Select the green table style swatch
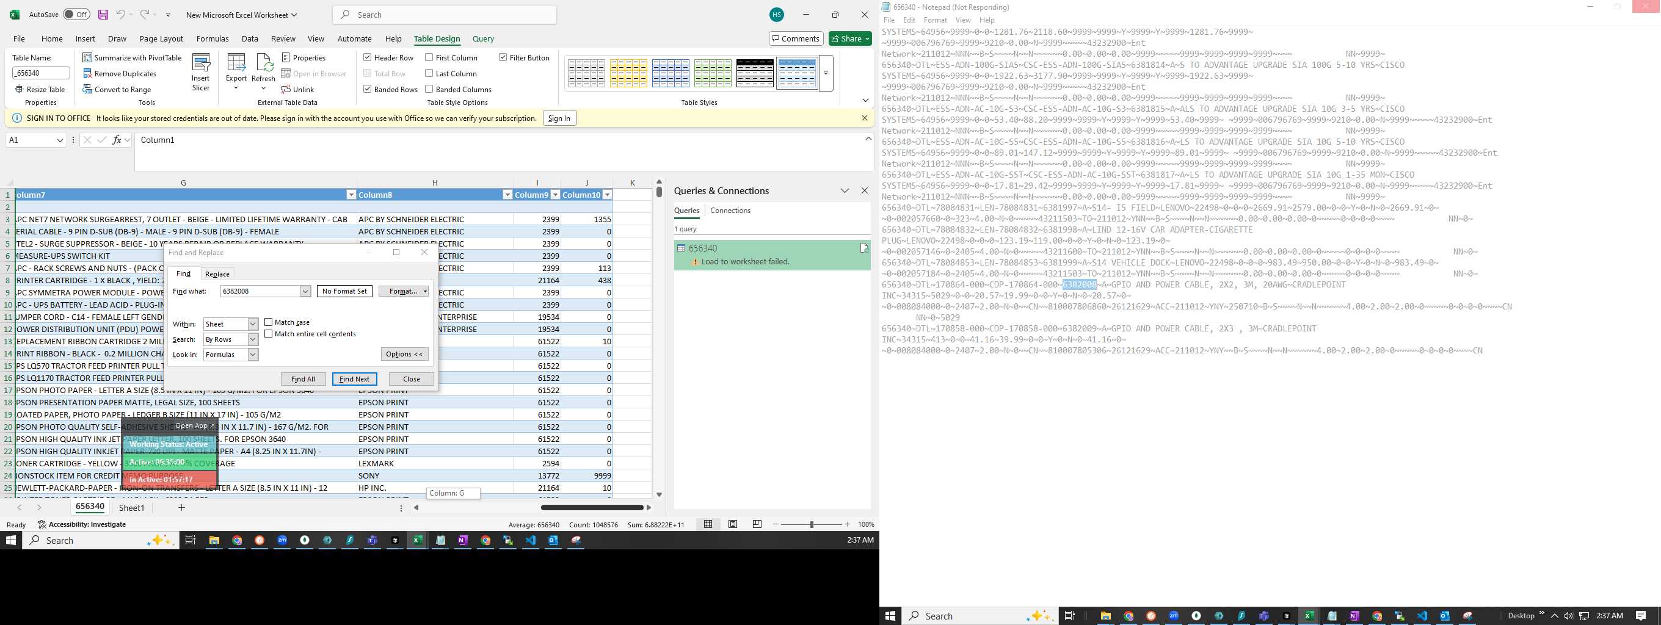This screenshot has height=625, width=1661. [713, 73]
